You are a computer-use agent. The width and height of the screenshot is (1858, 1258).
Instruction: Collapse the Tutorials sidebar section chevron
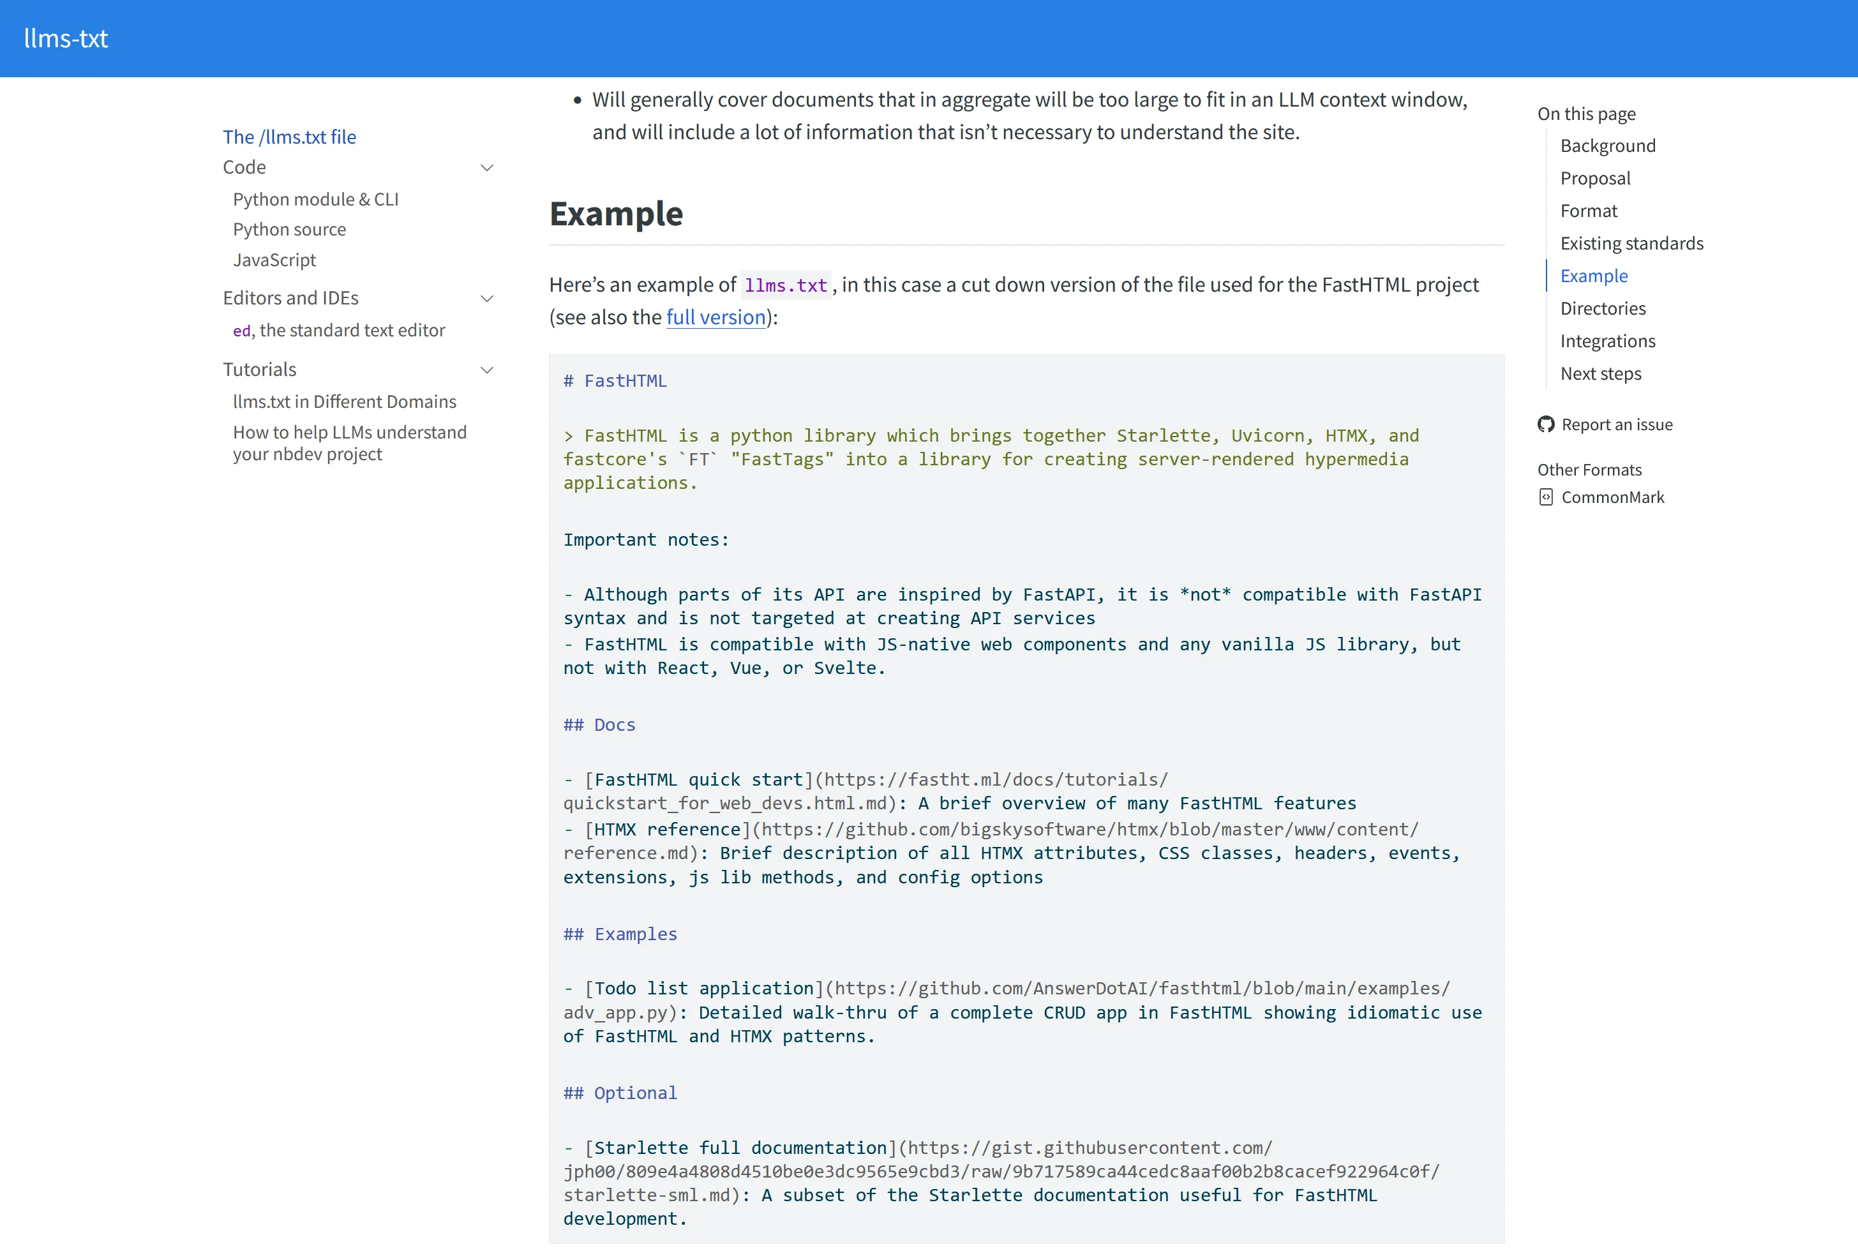tap(487, 370)
